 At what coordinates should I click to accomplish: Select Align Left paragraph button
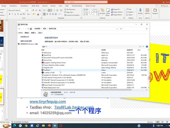44,14
